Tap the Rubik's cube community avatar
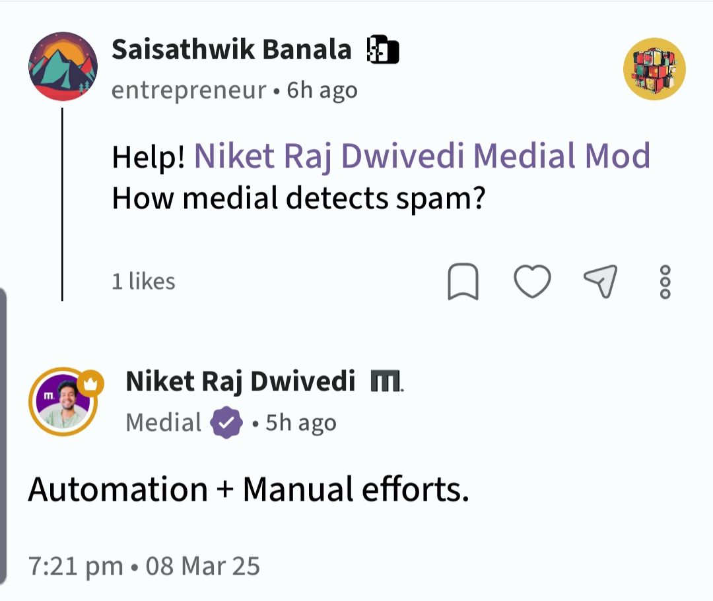The height and width of the screenshot is (601, 713). point(654,69)
